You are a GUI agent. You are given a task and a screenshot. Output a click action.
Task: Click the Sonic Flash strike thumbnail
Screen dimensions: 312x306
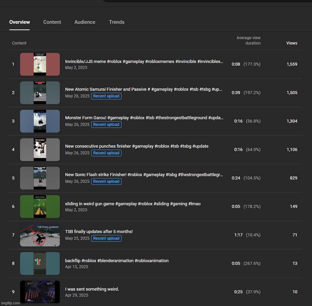40,178
